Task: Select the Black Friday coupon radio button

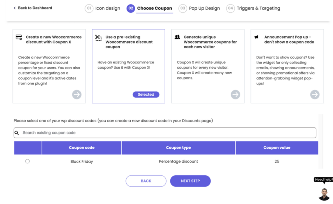Action: tap(27, 161)
